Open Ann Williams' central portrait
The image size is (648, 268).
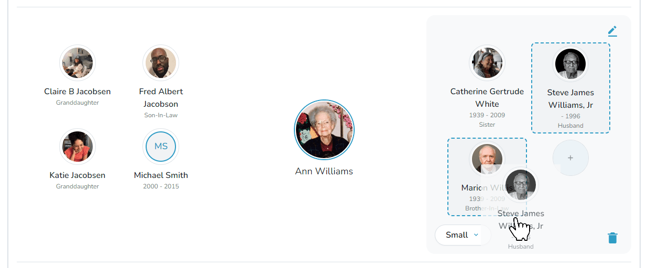click(x=324, y=130)
